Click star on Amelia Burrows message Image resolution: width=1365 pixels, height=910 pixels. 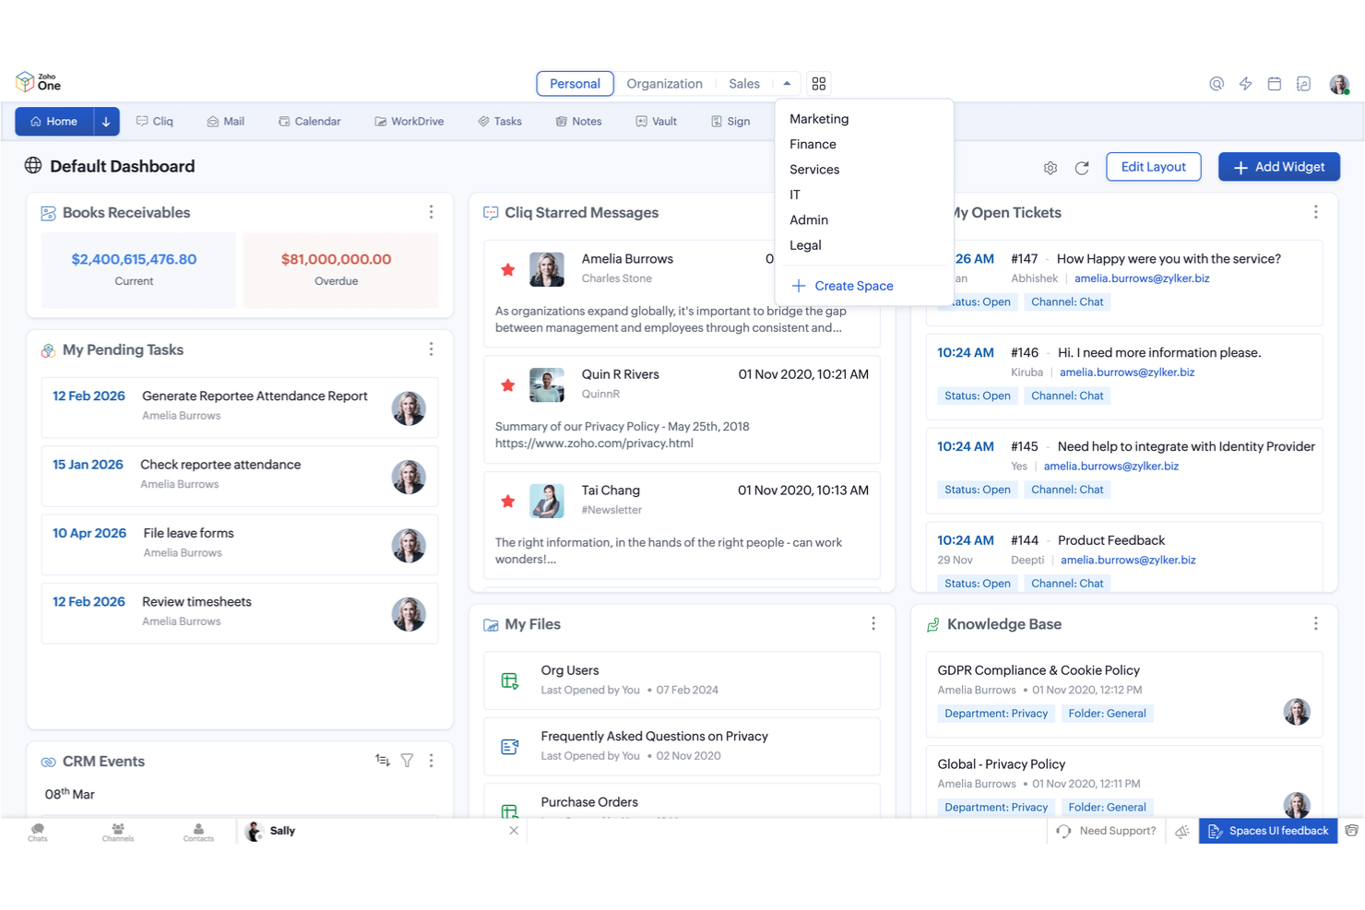pyautogui.click(x=507, y=269)
